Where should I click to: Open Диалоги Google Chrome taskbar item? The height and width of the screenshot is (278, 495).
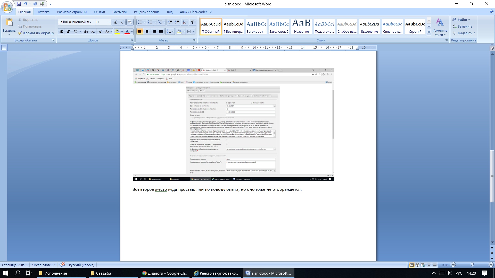tap(165, 273)
